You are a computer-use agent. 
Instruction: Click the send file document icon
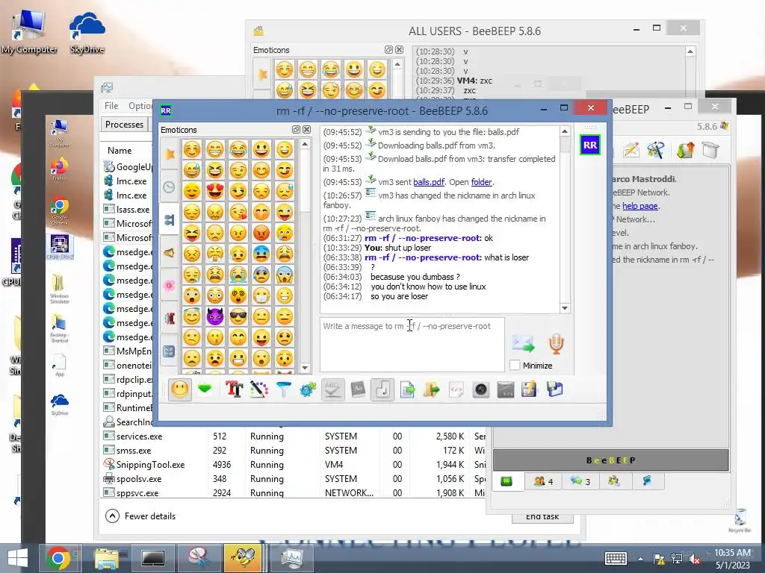pyautogui.click(x=407, y=389)
